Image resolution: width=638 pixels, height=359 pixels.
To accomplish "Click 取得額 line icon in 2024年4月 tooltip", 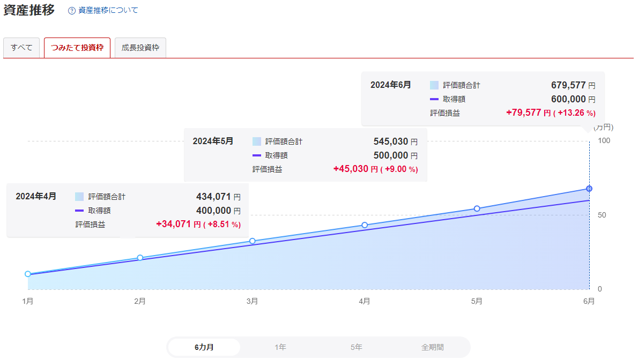I will [x=79, y=211].
